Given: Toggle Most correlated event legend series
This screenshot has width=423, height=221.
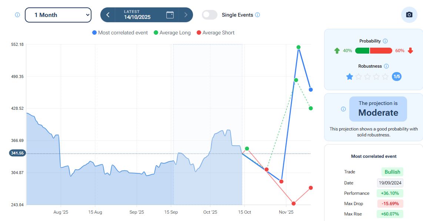Looking at the screenshot, I should [120, 33].
